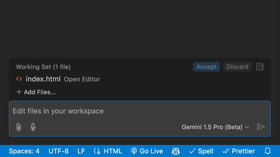Viewport: 280px width, 157px height.
Task: Toggle the Spell checker in status bar
Action: click(201, 151)
